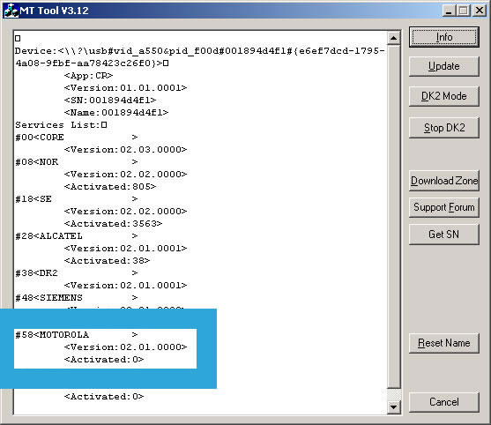Visit the Support Forum
491x425 pixels.
coord(443,207)
